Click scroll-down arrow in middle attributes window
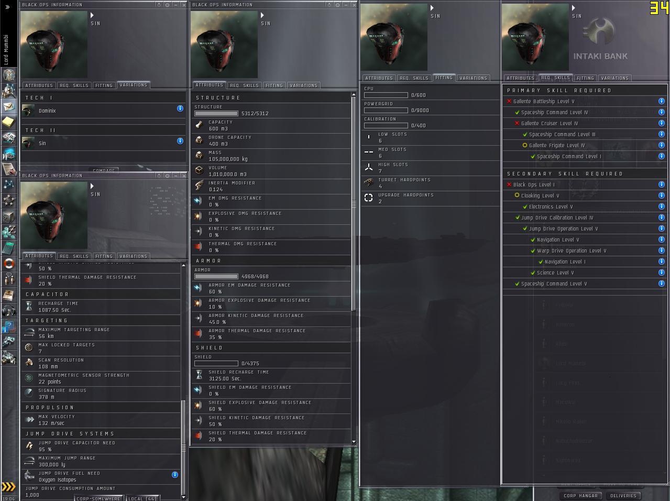The height and width of the screenshot is (501, 670). pos(354,442)
